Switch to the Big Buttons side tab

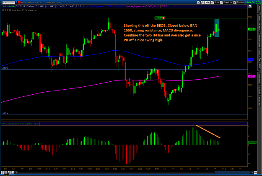259,55
